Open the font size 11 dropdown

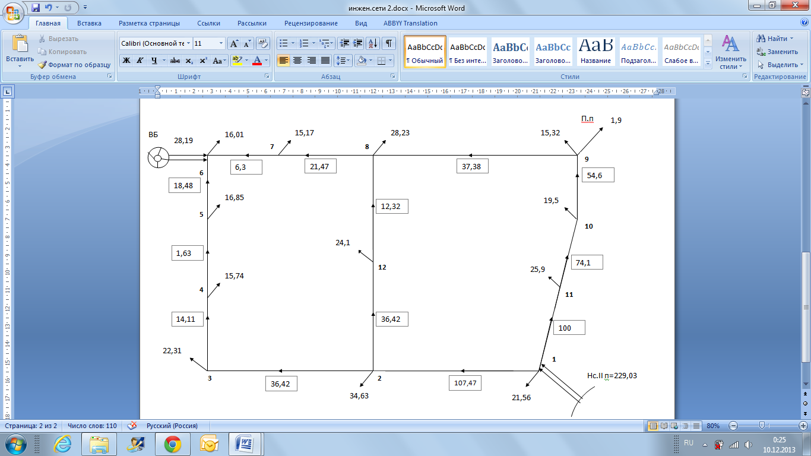[221, 43]
